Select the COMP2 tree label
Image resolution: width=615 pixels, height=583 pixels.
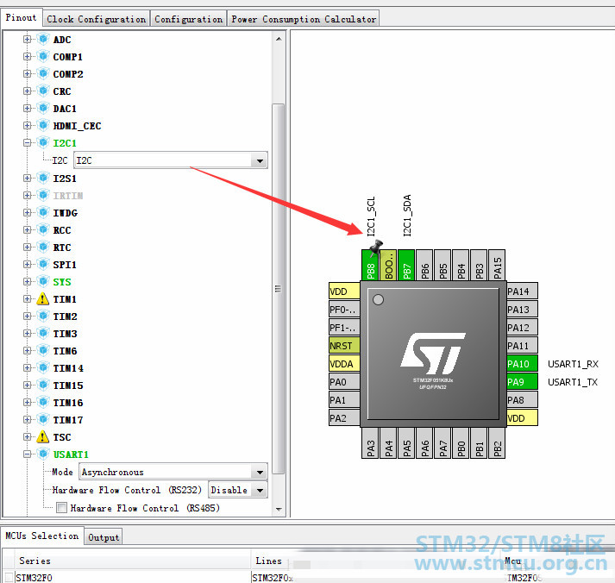pyautogui.click(x=68, y=74)
